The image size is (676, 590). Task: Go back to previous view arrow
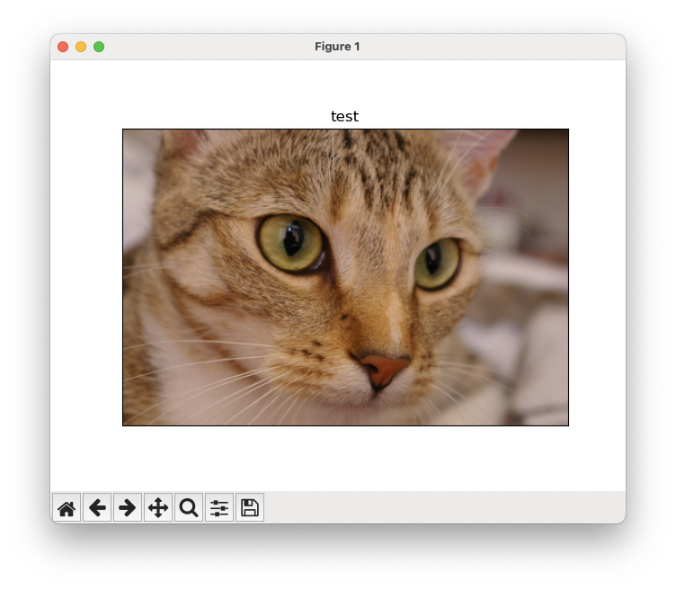coord(97,507)
